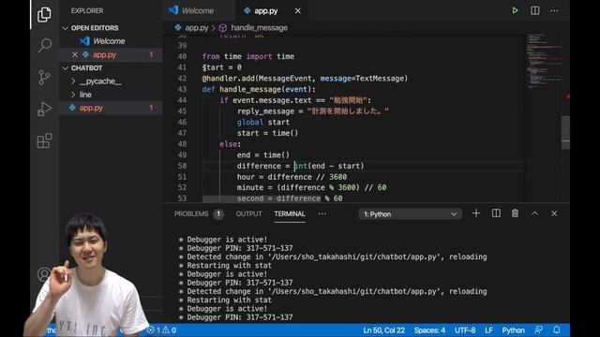600x337 pixels.
Task: Click the editor vertical scrollbar thumb
Action: click(x=565, y=133)
